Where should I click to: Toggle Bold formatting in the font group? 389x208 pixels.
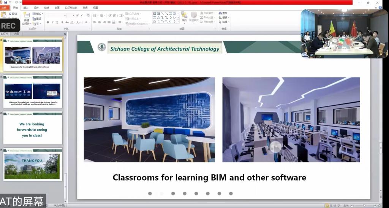[48, 22]
